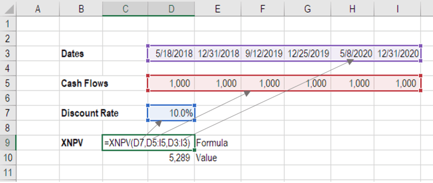Viewport: 433px width, 183px height.
Task: Click the XNPV formula edit cell
Action: point(148,143)
